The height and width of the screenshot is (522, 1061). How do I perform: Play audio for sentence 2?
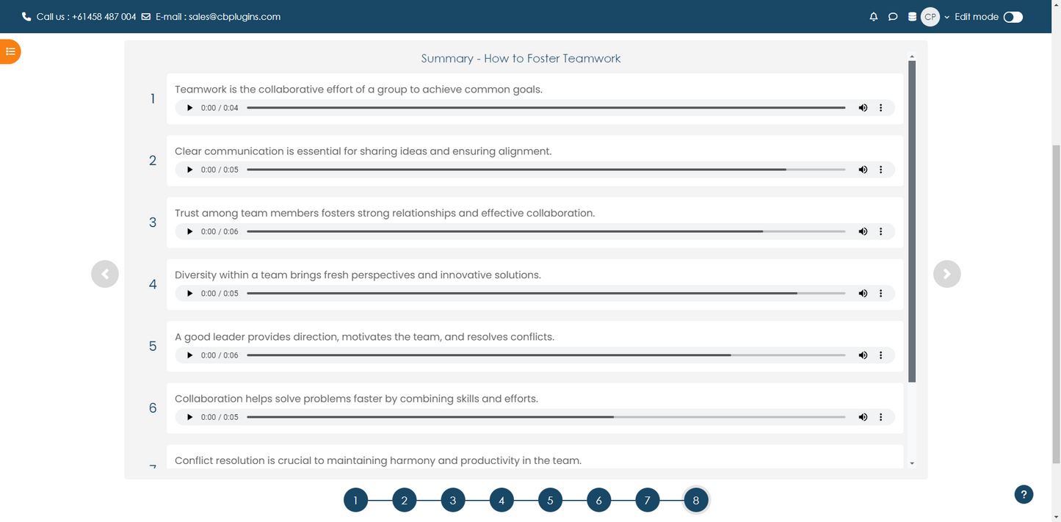tap(189, 170)
